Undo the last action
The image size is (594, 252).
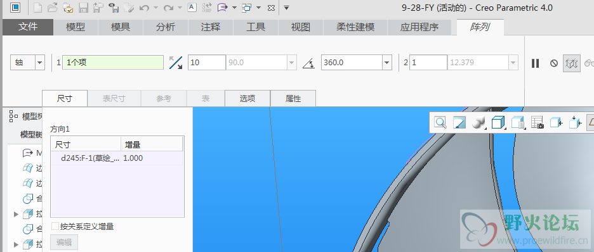(x=144, y=8)
